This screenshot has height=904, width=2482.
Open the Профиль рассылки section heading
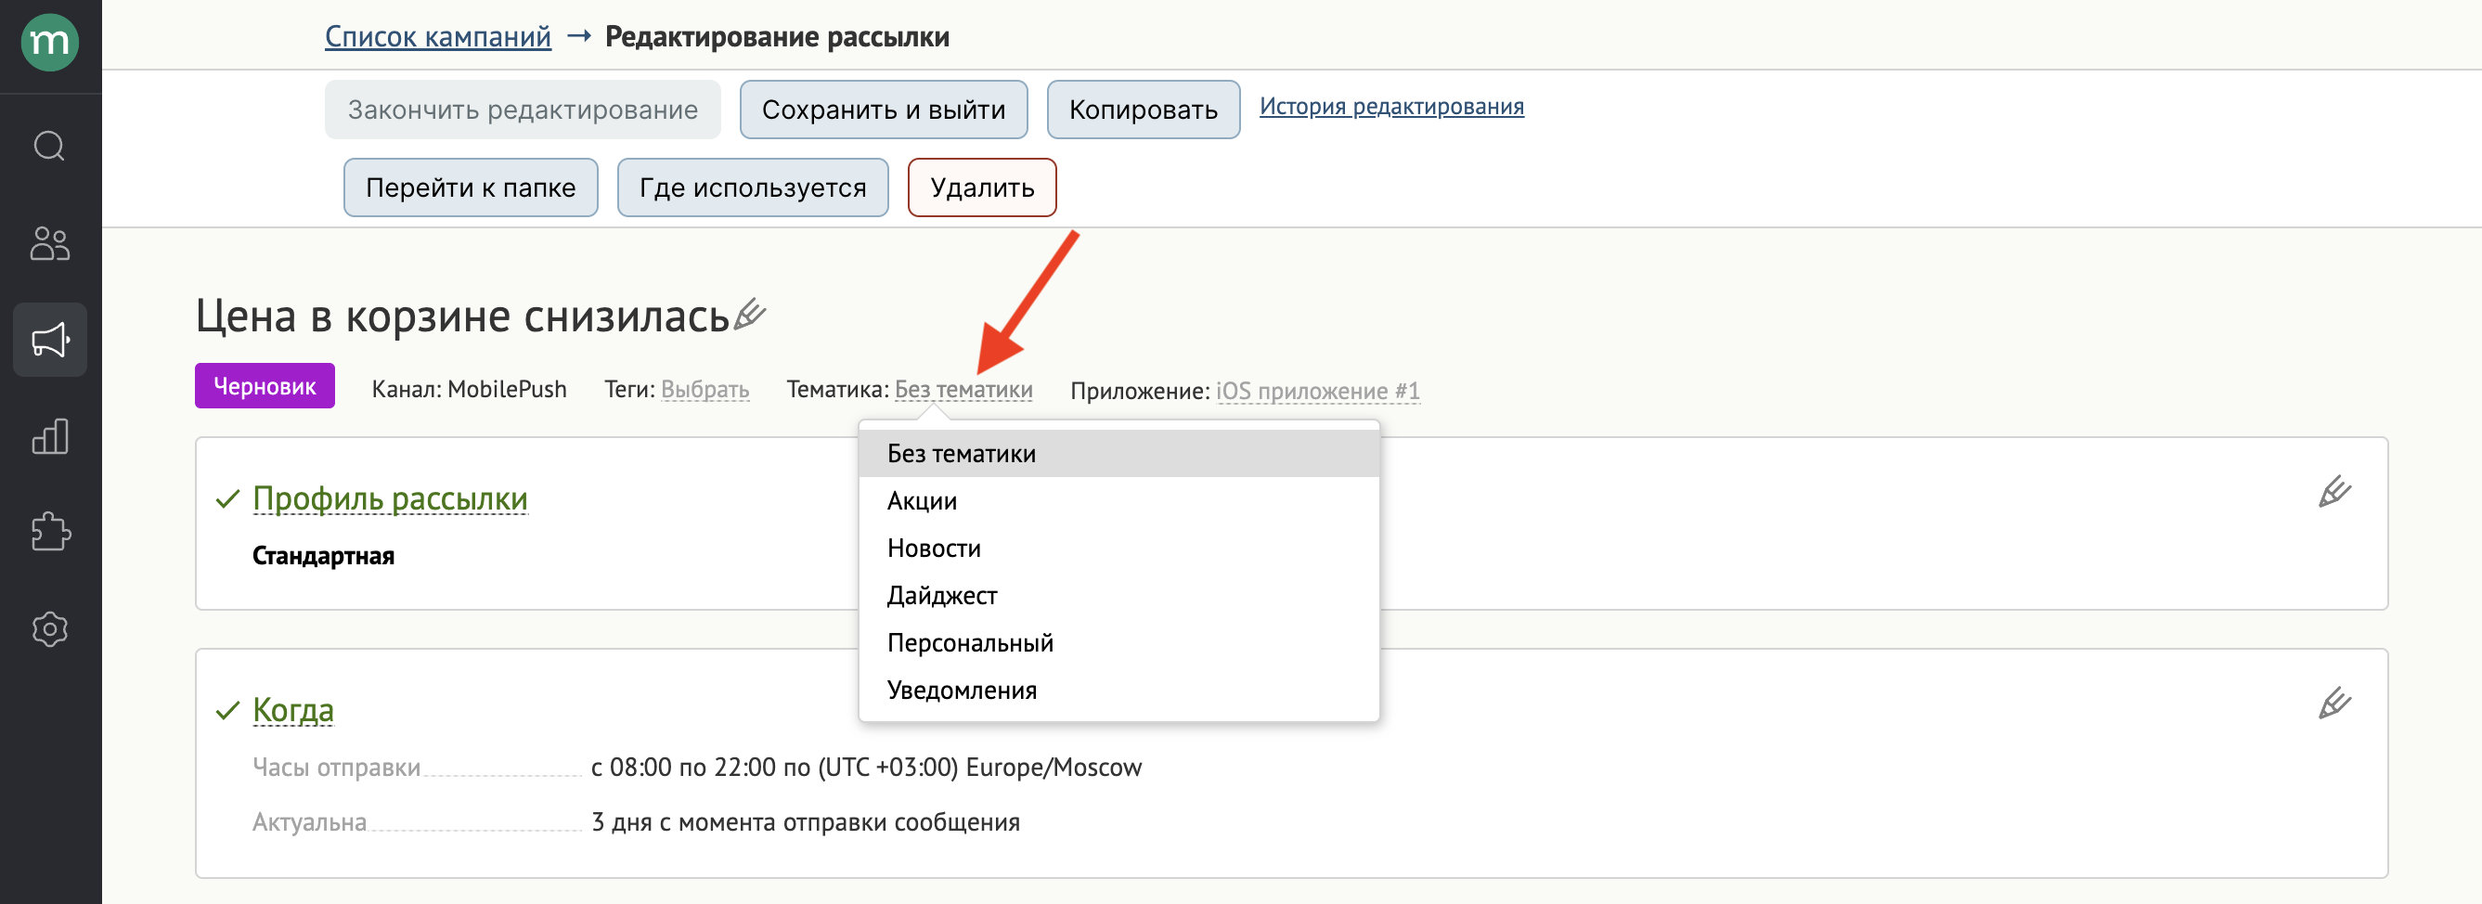[389, 498]
